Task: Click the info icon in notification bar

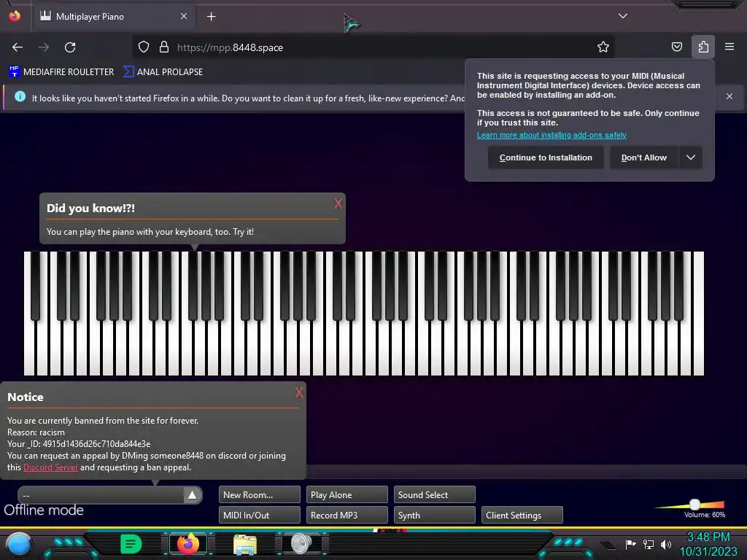Action: (20, 97)
